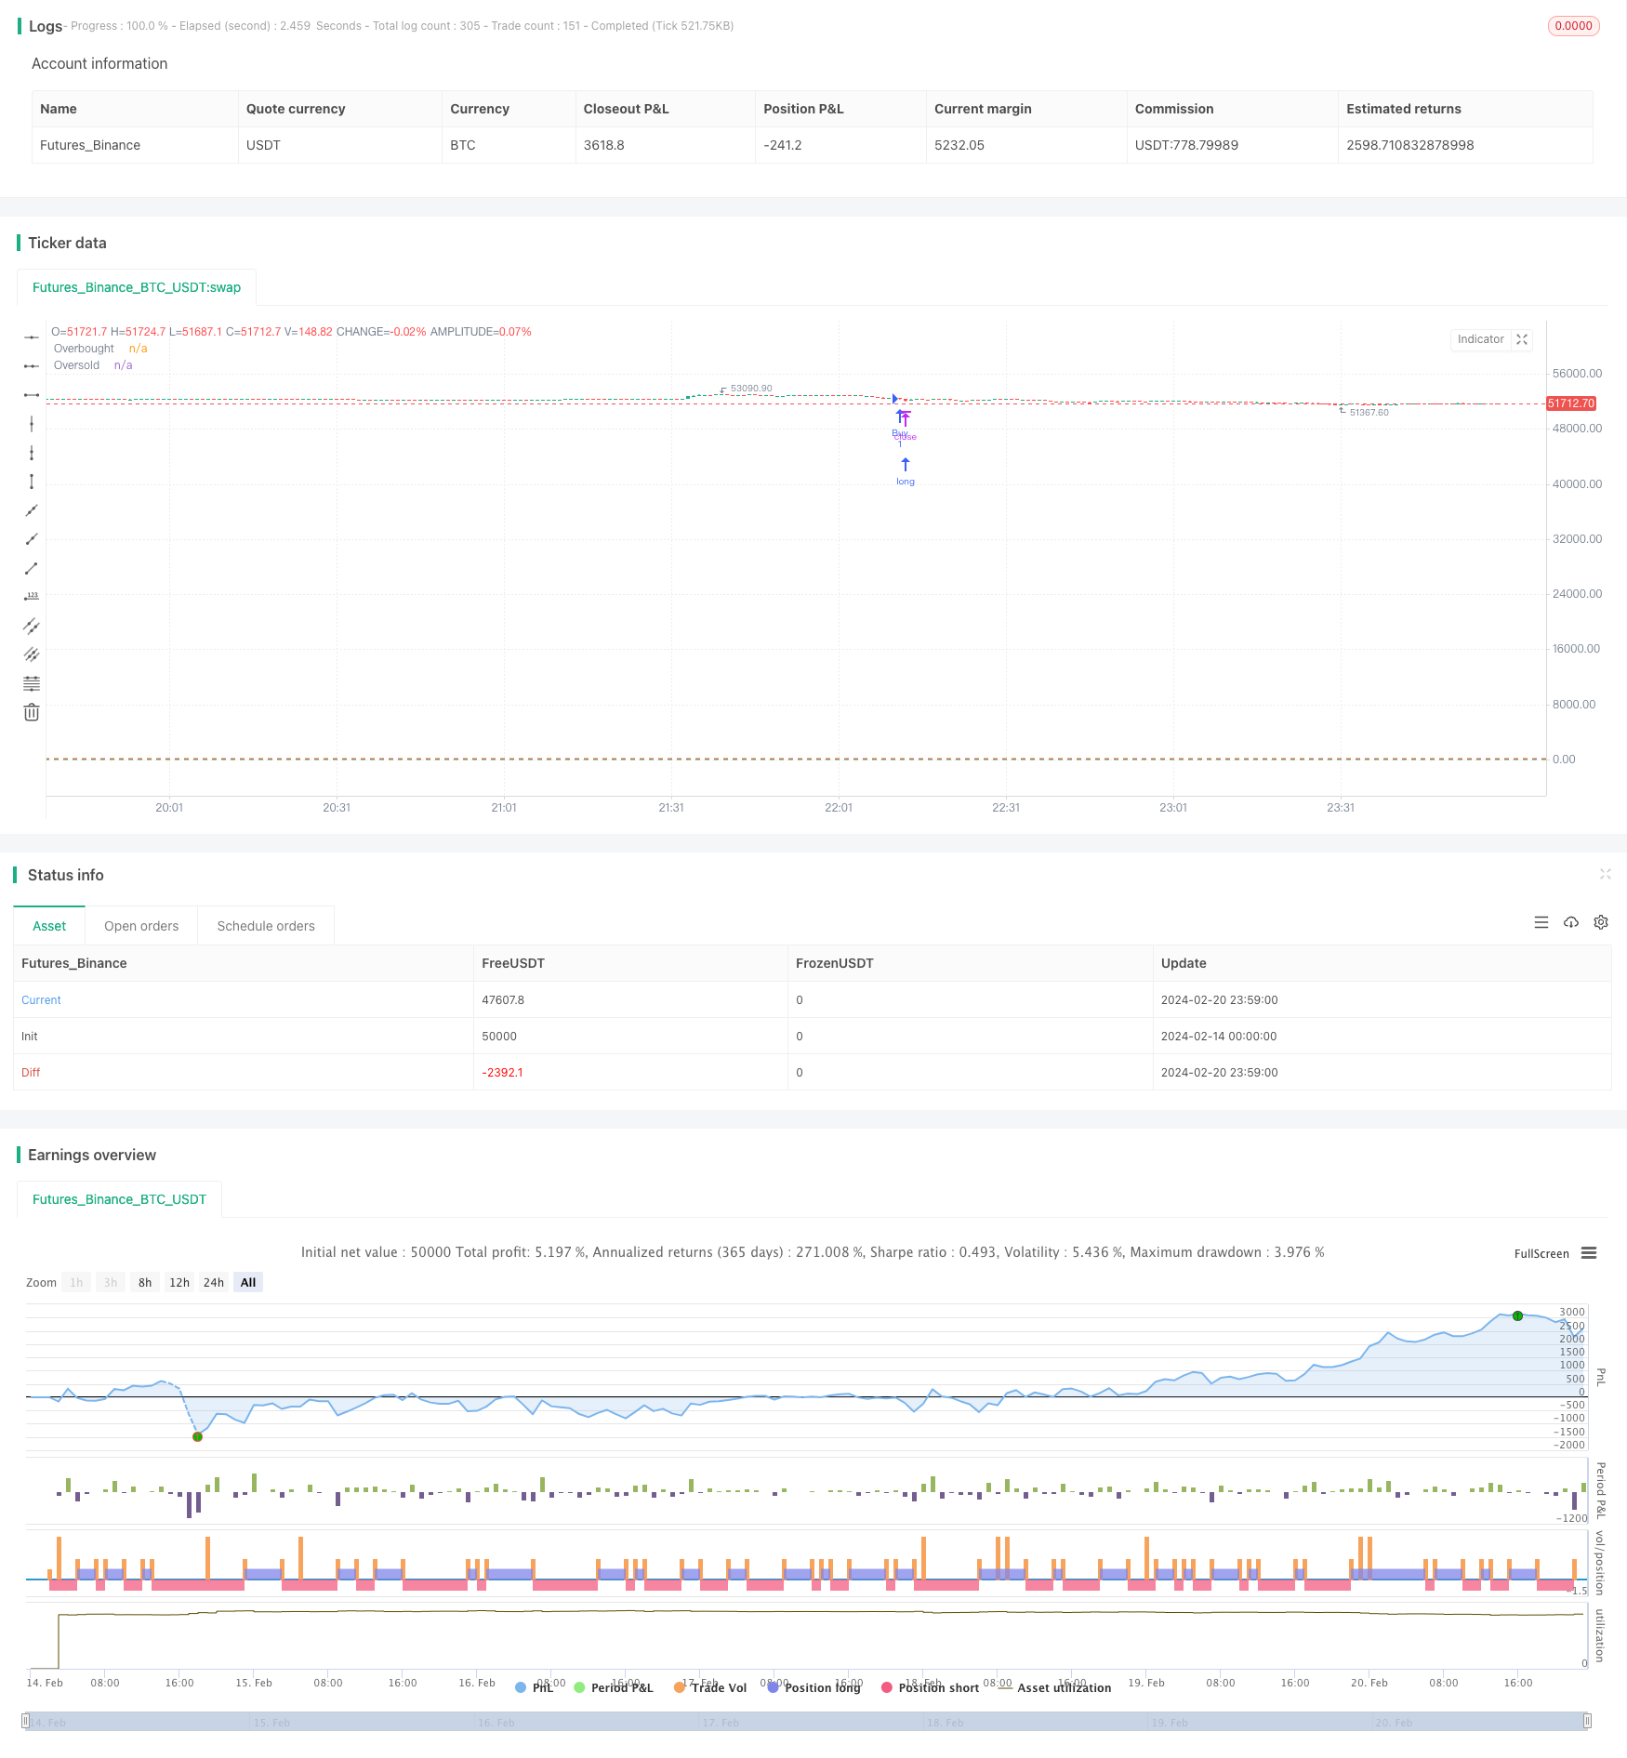Open the Status info list menu icon

pyautogui.click(x=1541, y=922)
